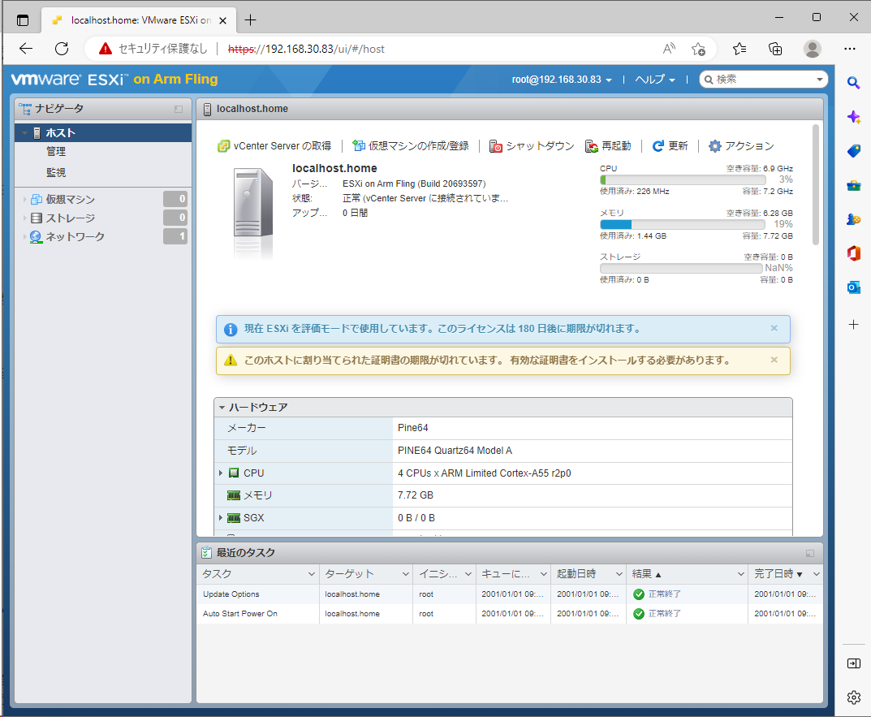Click the Read aloud icon in address bar
The image size is (871, 717).
[670, 49]
